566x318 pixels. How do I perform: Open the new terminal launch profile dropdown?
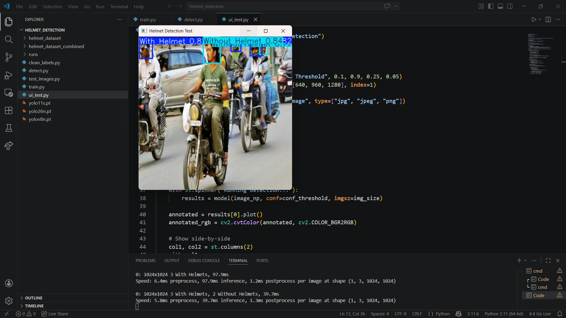point(525,261)
